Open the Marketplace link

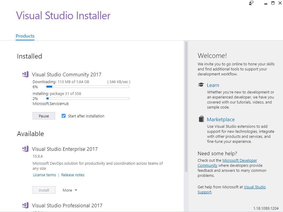[x=220, y=119]
